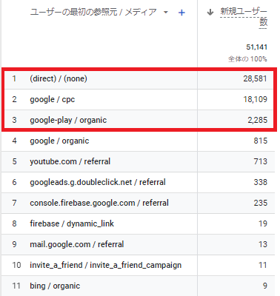Click the value 18,109
Image resolution: width=280 pixels, height=296 pixels.
(x=255, y=99)
